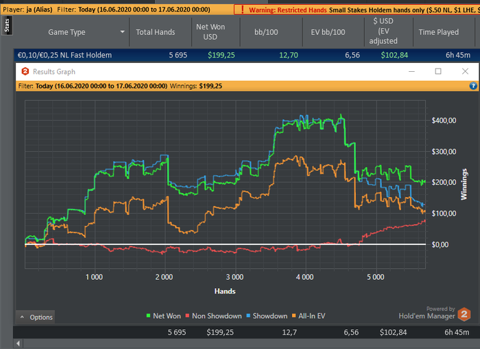This screenshot has width=480, height=349.
Task: Open the Game Type column dropdown arrow
Action: pos(123,31)
